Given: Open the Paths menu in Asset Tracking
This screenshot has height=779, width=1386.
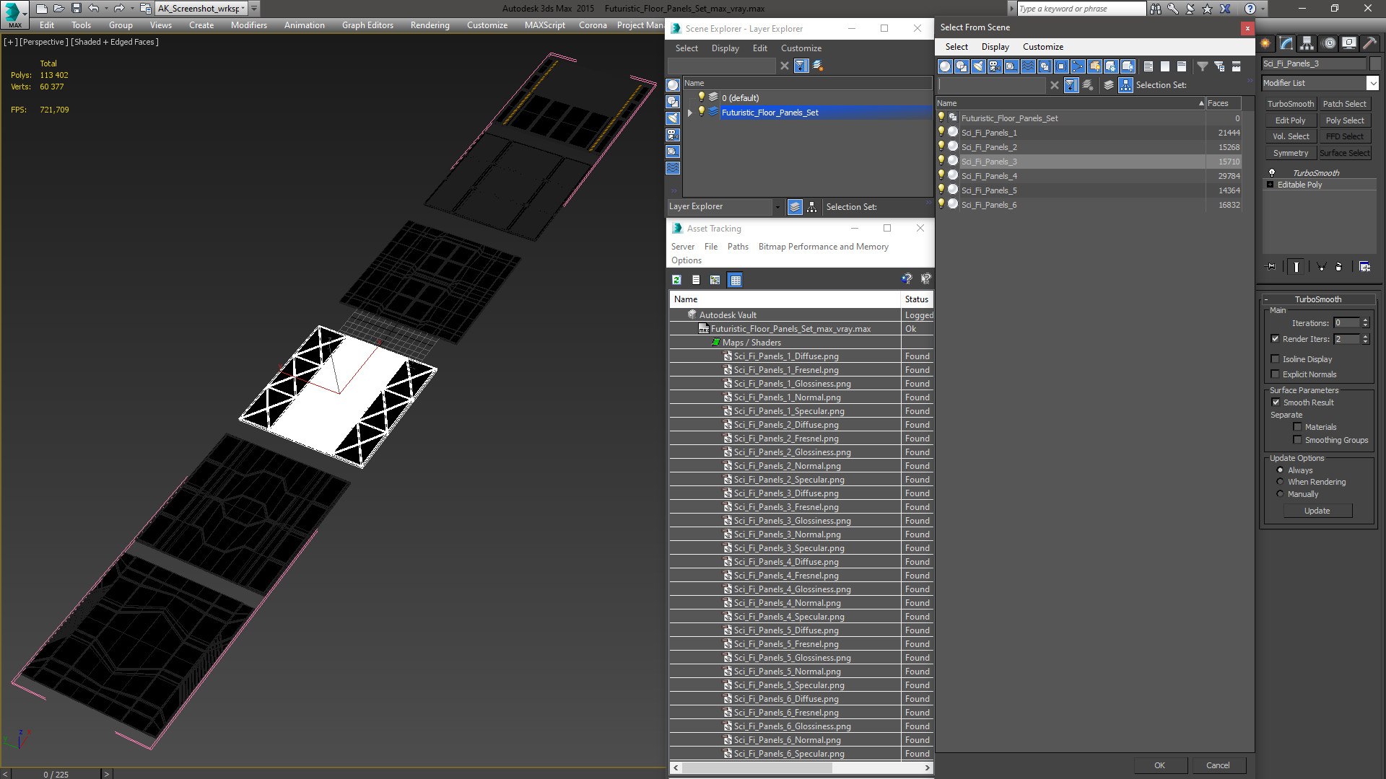Looking at the screenshot, I should 738,247.
